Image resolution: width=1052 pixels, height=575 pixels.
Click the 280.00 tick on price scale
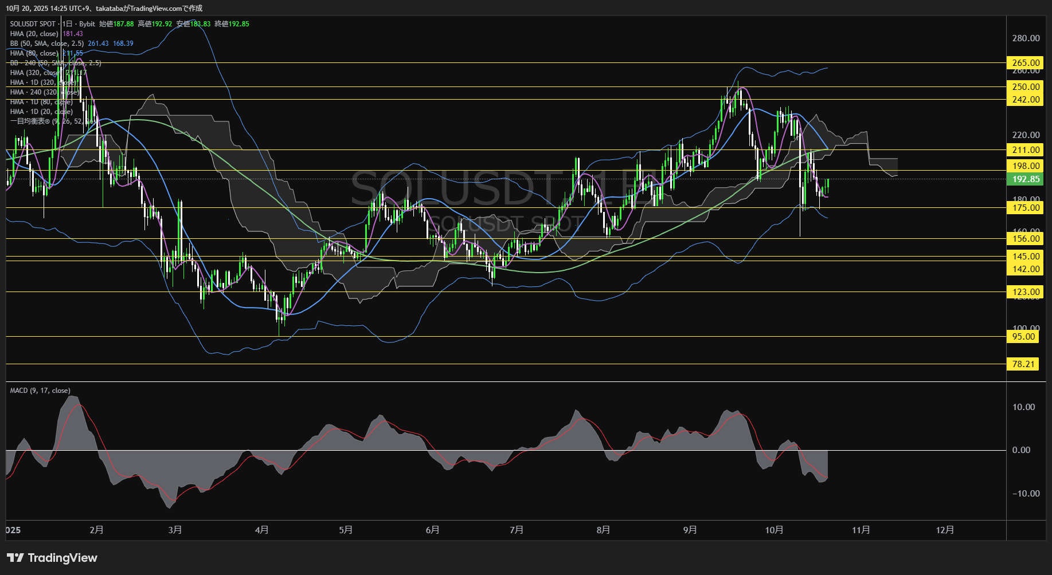pyautogui.click(x=1026, y=38)
